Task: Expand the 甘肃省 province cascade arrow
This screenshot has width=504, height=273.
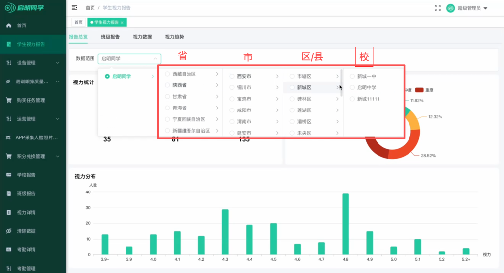Action: click(217, 96)
